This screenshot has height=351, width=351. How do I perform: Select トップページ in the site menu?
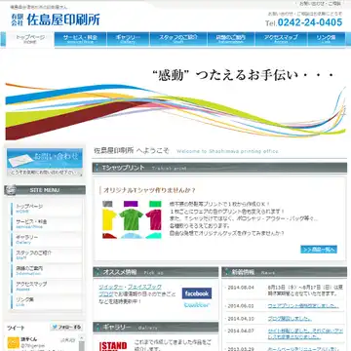46,209
